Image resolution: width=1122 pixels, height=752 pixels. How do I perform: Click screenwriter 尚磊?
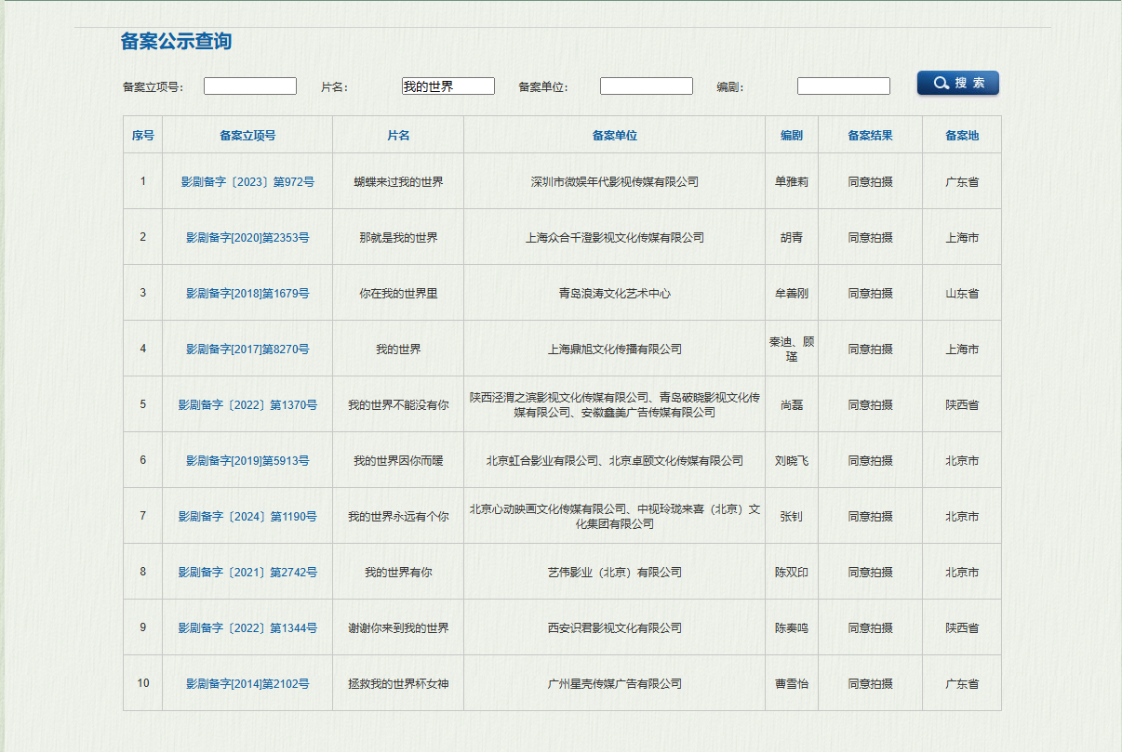[792, 404]
